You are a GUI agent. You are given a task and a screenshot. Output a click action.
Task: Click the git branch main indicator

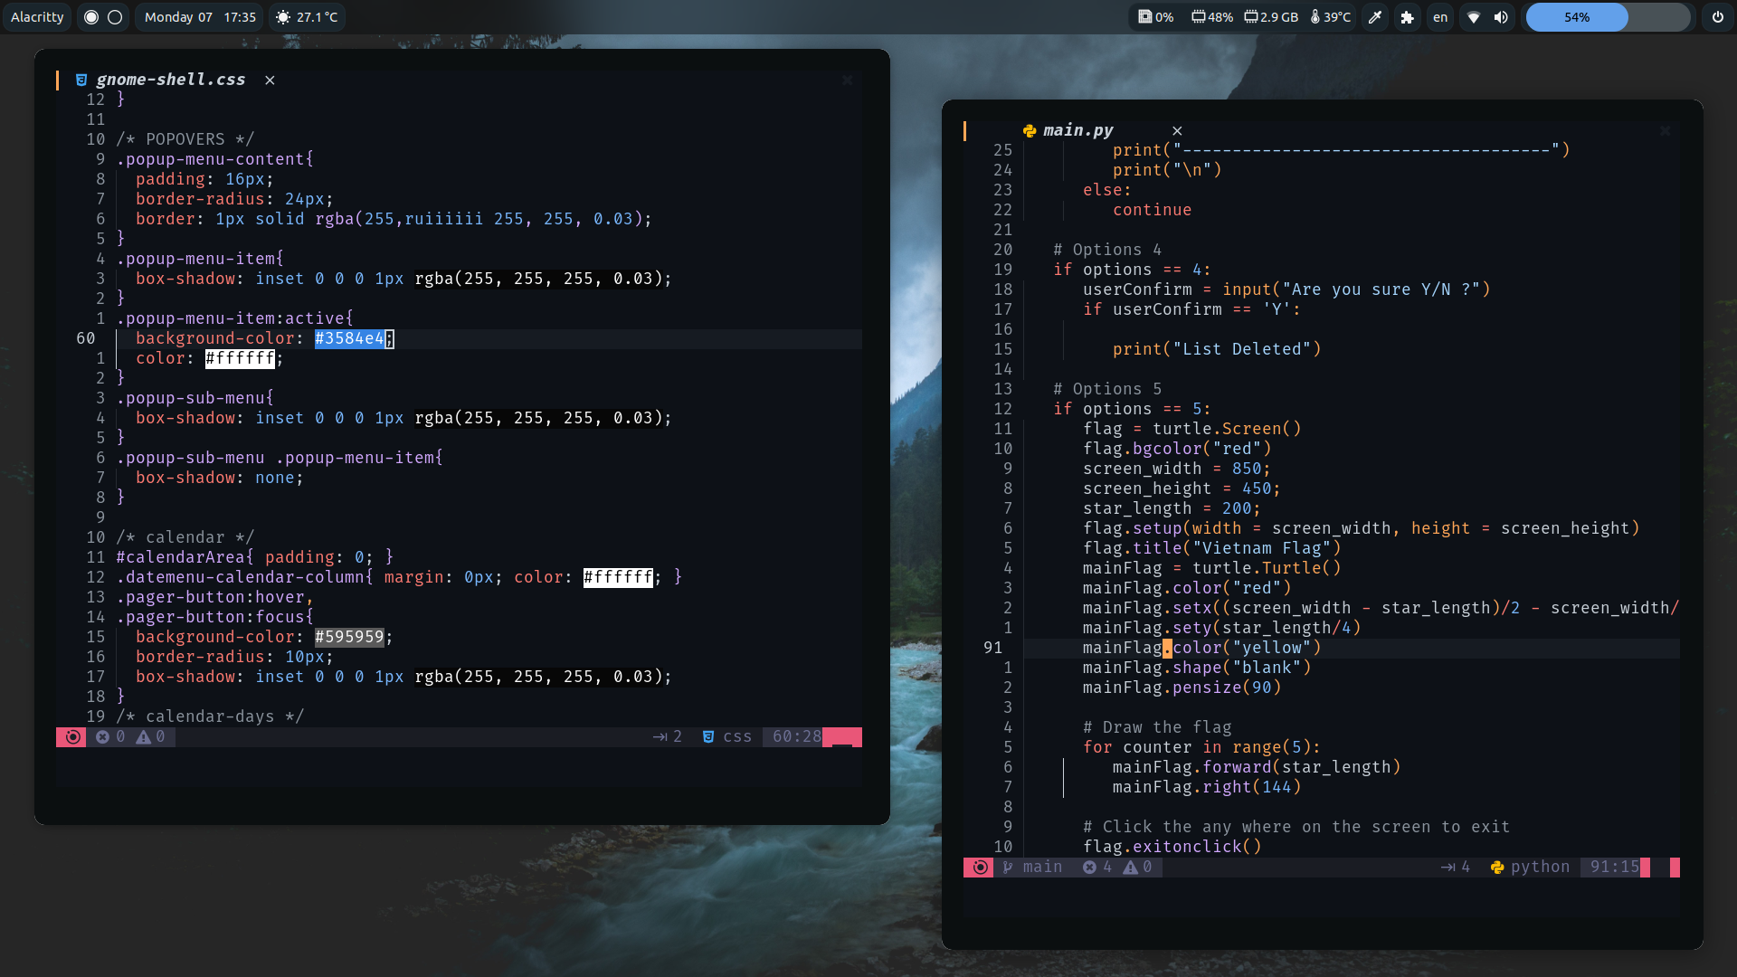[x=1032, y=867]
